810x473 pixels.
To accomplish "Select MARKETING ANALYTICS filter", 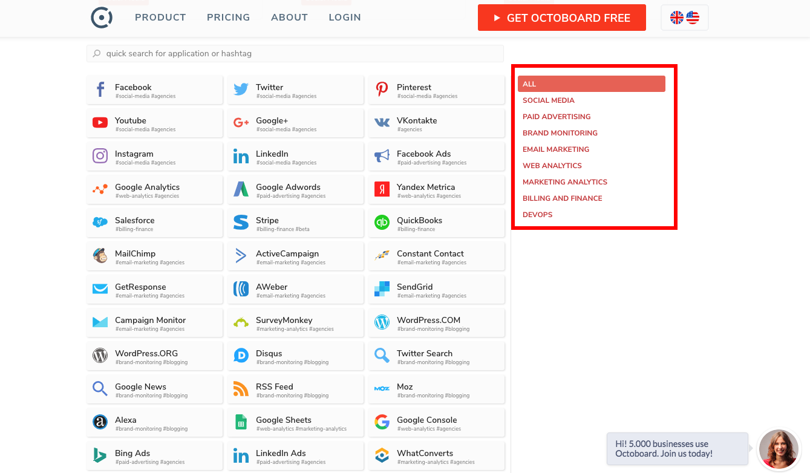I will [565, 182].
